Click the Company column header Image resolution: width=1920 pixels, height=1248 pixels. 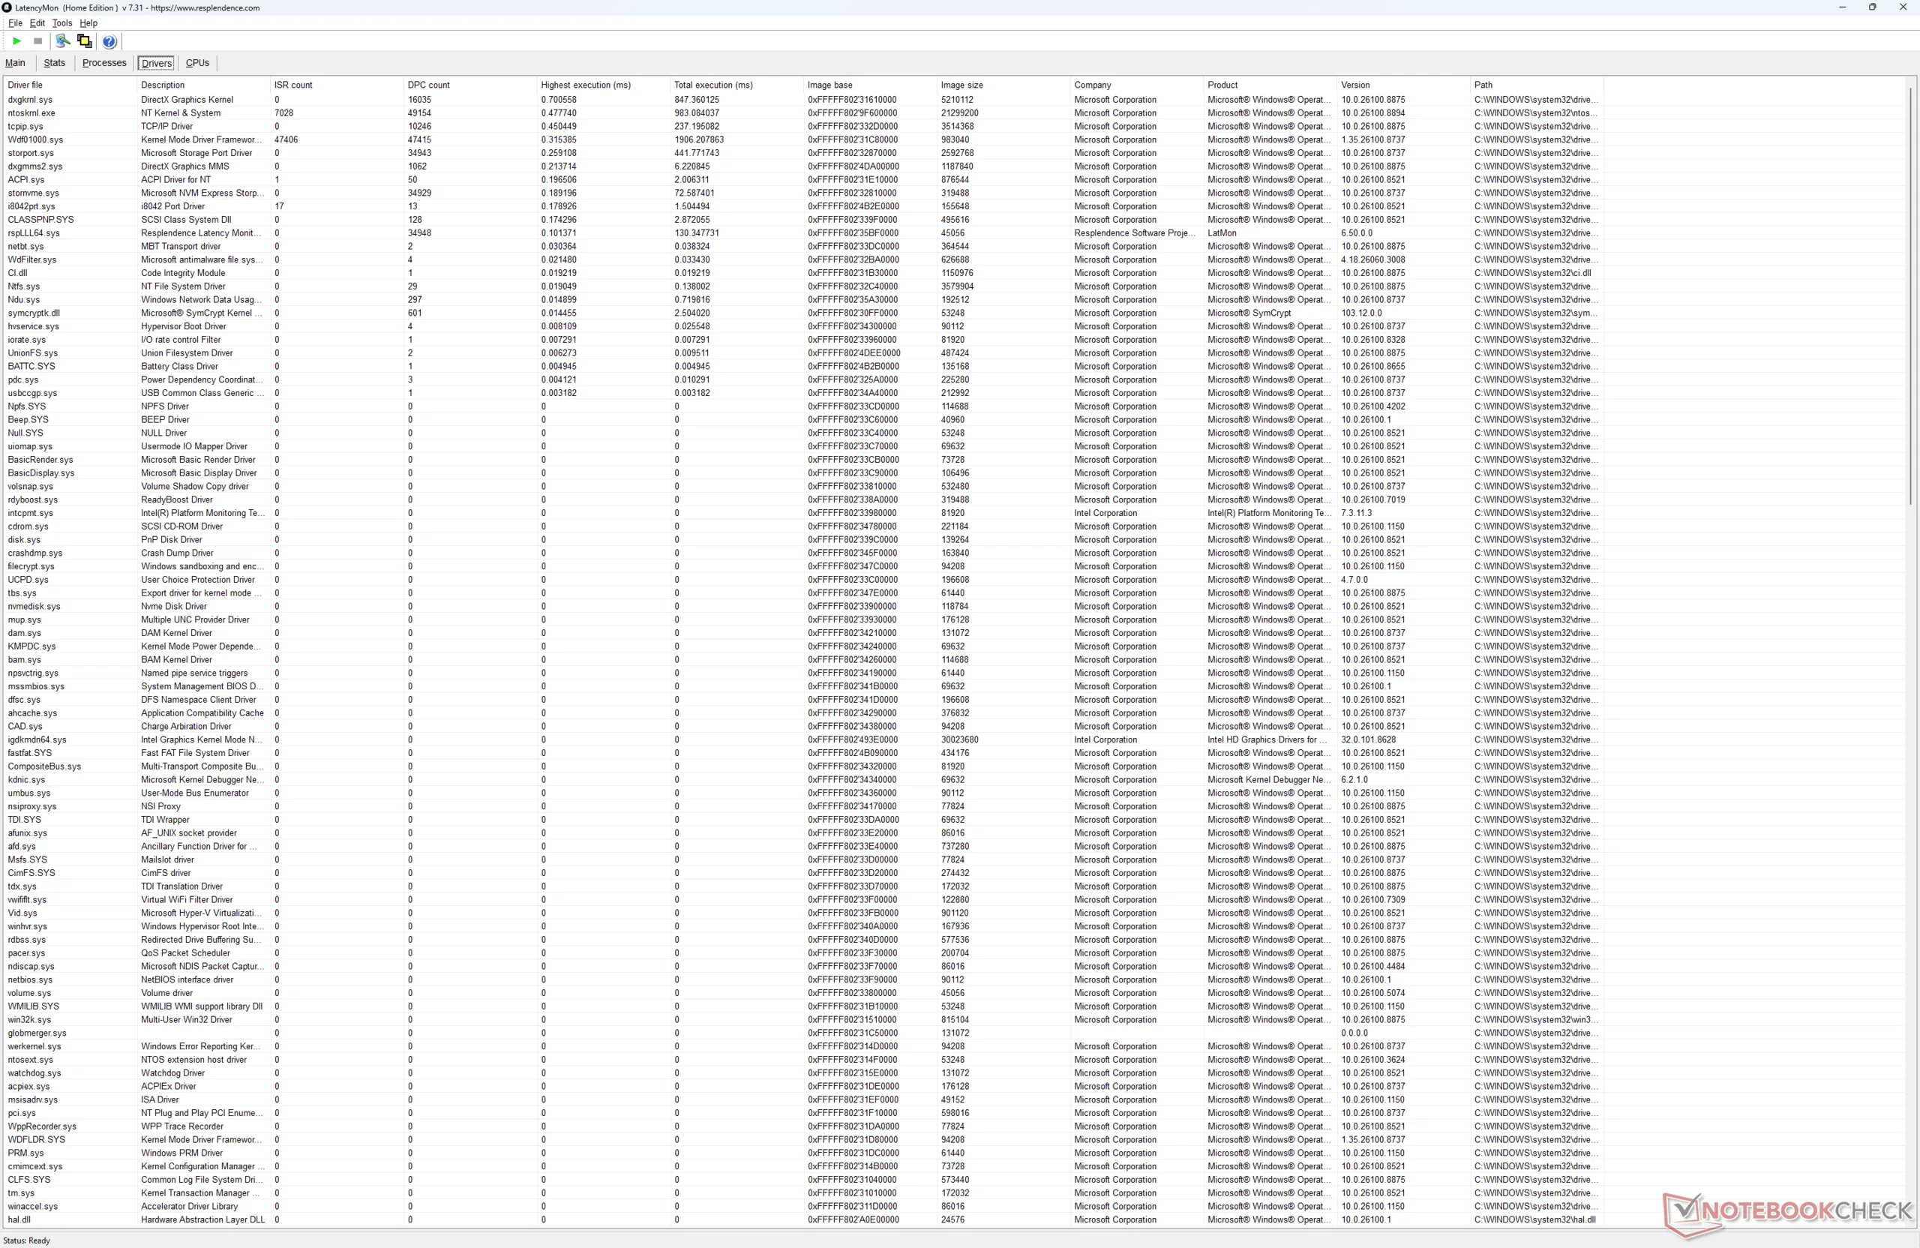pos(1138,85)
